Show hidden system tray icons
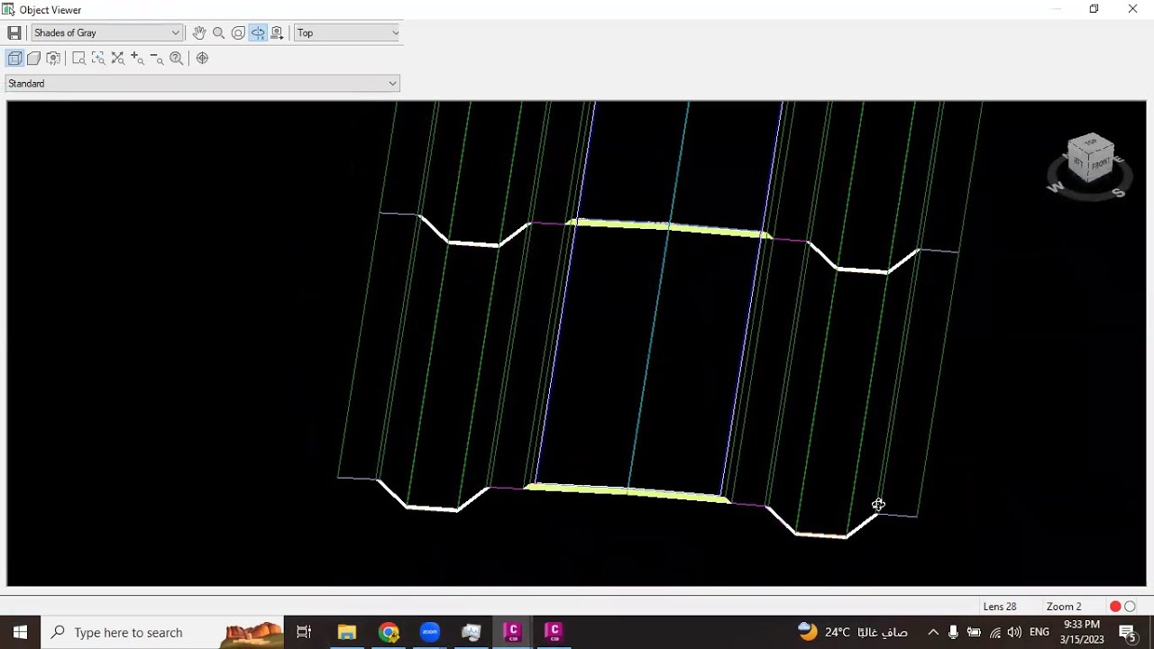1154x649 pixels. pyautogui.click(x=933, y=633)
